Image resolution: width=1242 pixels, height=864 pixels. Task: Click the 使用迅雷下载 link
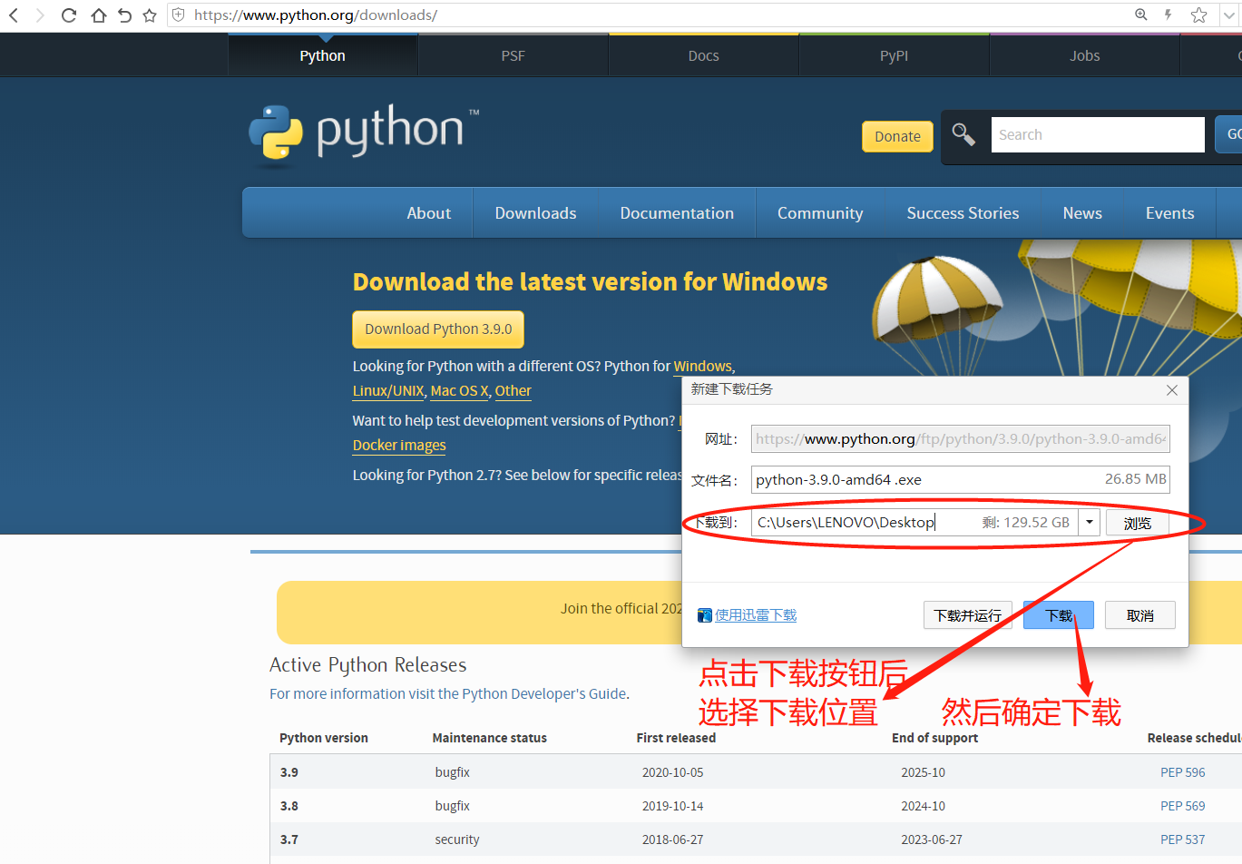756,615
